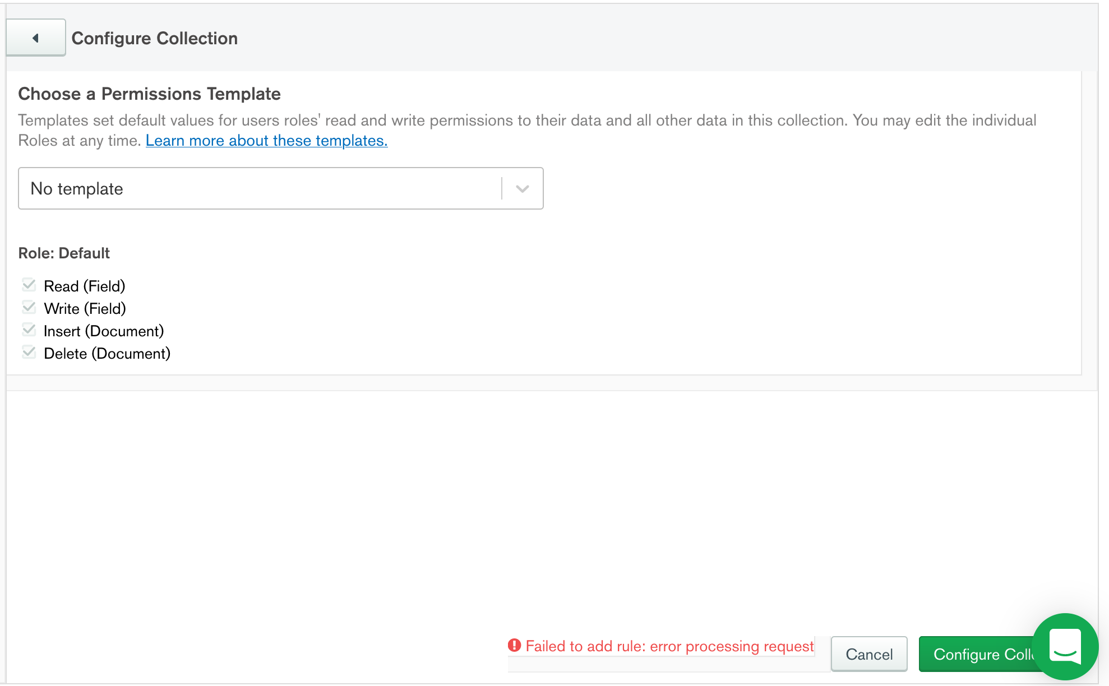This screenshot has height=686, width=1109.
Task: Click the back arrow button
Action: (x=36, y=38)
